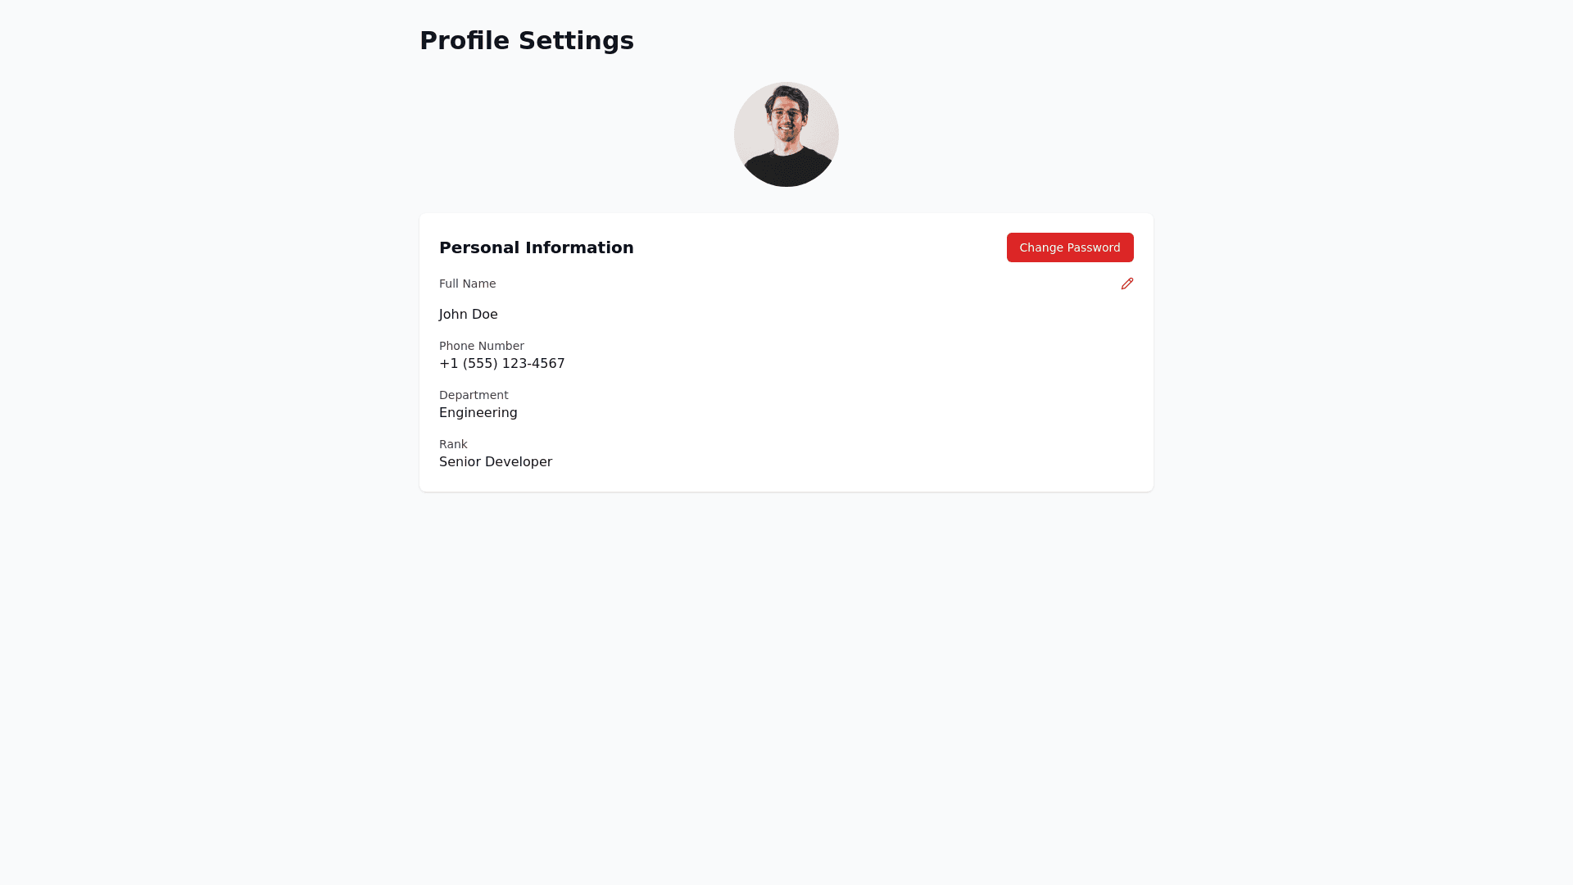The image size is (1573, 885).
Task: Select the Department field label
Action: click(474, 395)
